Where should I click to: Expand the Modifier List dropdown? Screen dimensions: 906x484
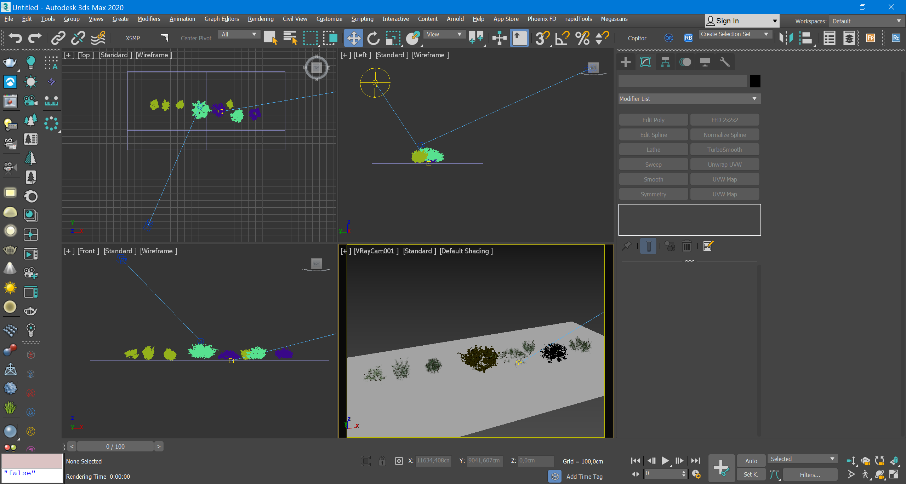tap(689, 99)
